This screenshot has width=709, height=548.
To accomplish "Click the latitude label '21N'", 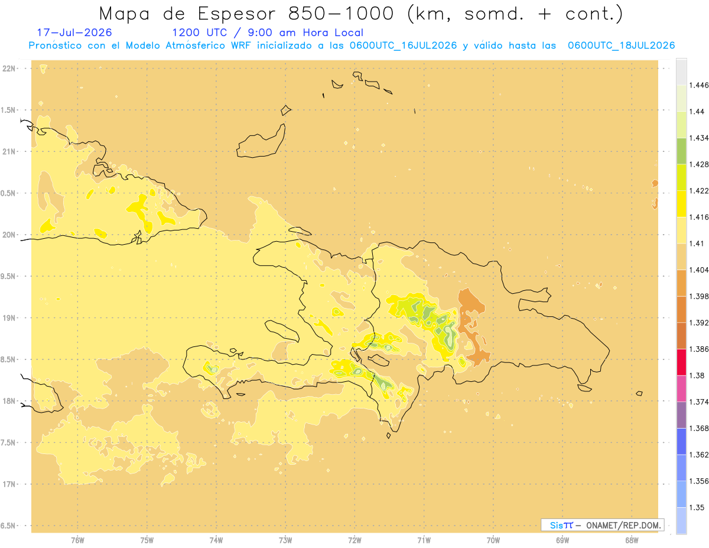I will (8, 151).
